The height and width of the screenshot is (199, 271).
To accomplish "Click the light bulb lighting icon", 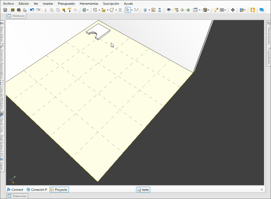I will (216, 10).
